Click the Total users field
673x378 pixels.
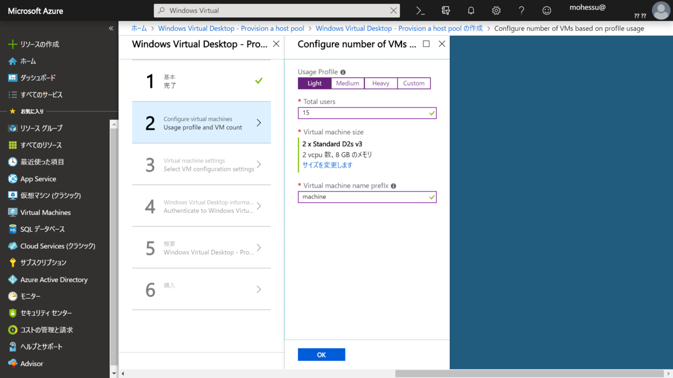(x=367, y=113)
